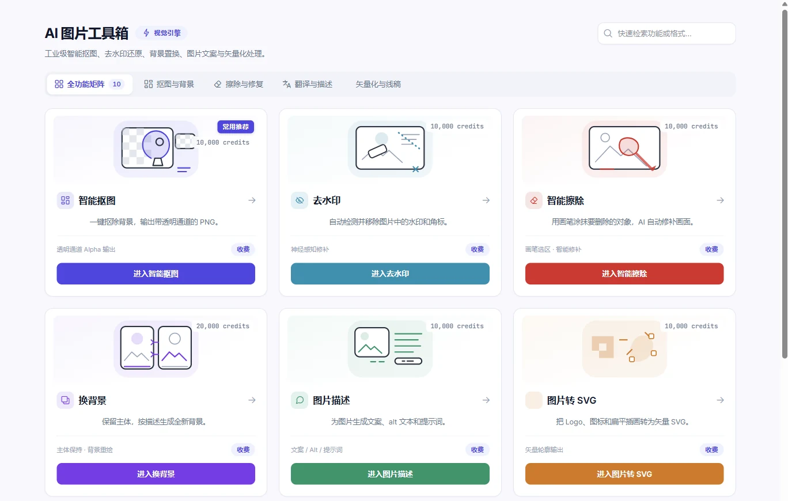The image size is (788, 501).
Task: Click the 智能擦除 eraser icon
Action: coord(534,200)
